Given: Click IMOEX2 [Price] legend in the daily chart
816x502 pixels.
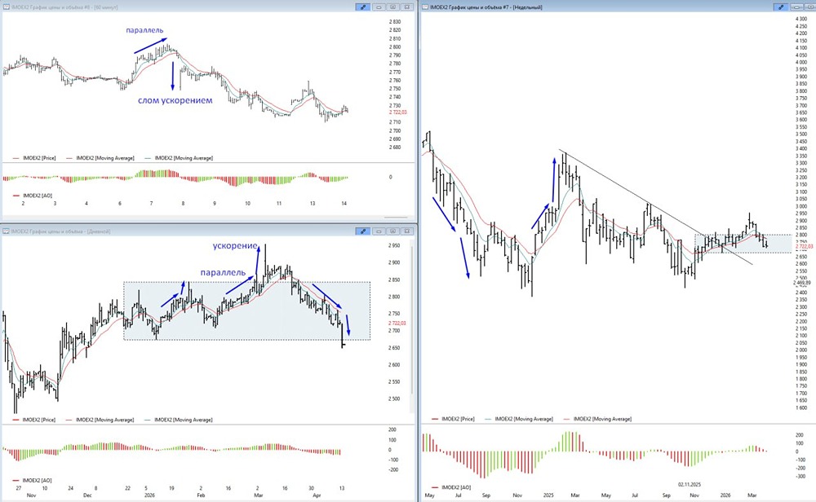Looking at the screenshot, I should [x=34, y=420].
